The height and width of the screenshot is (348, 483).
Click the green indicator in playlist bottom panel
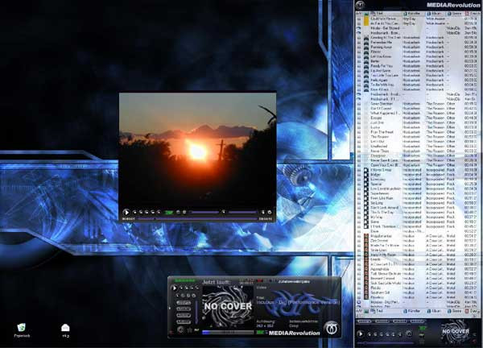(423, 329)
